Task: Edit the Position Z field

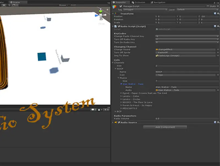Action: pyautogui.click(x=210, y=17)
